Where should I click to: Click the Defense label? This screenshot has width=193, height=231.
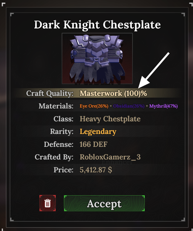coord(58,145)
